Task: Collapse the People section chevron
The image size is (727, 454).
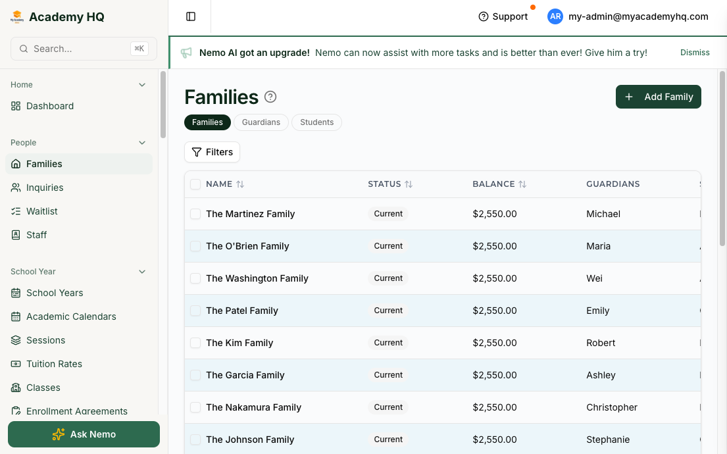Action: (142, 143)
